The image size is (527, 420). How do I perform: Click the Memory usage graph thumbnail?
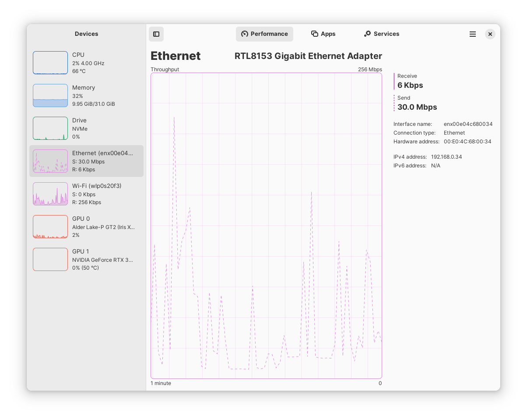click(x=50, y=96)
